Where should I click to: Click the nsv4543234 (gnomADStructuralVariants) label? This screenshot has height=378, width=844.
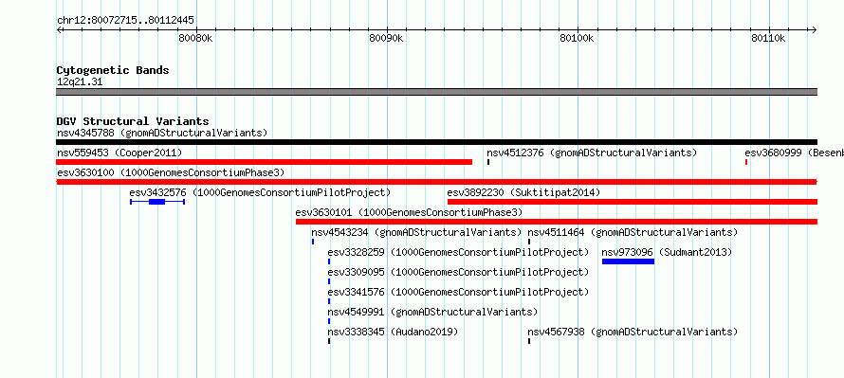pos(416,232)
